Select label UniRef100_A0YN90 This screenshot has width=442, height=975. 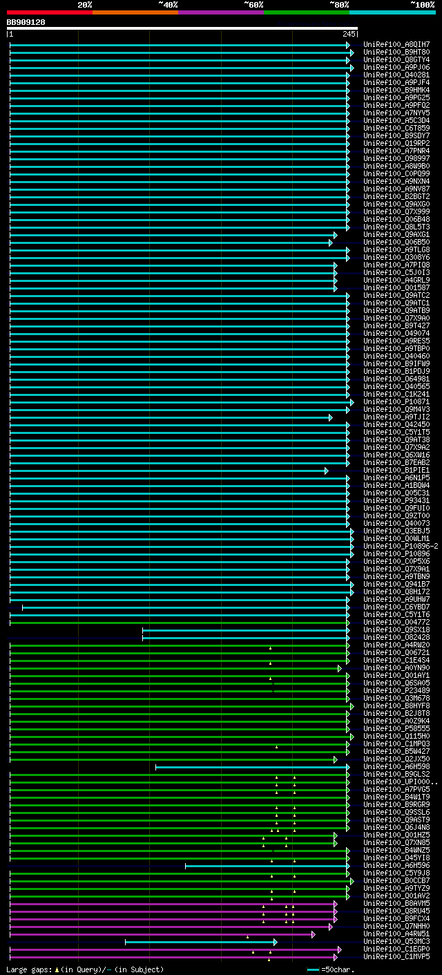click(x=396, y=668)
